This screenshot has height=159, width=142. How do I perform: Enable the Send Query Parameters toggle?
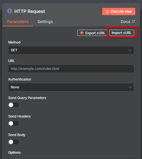pos(14,105)
